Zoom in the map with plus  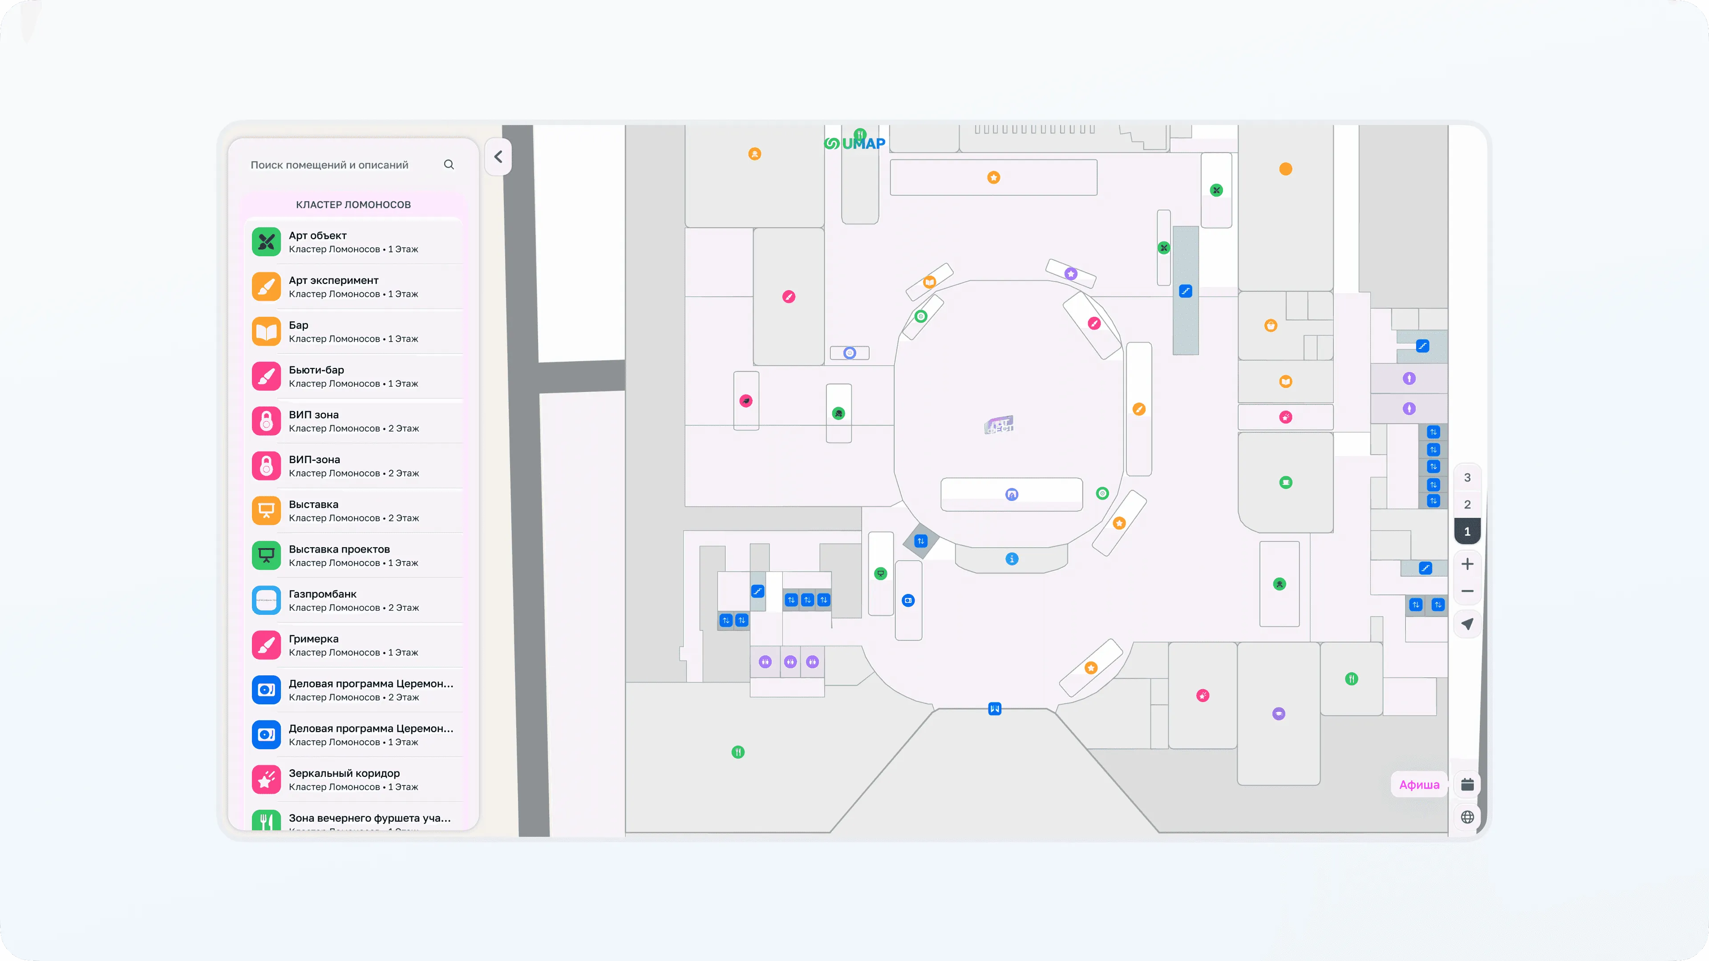(1467, 565)
